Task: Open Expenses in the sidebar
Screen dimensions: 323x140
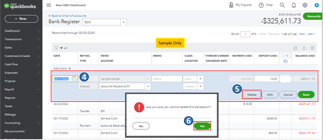Action: [x=11, y=73]
